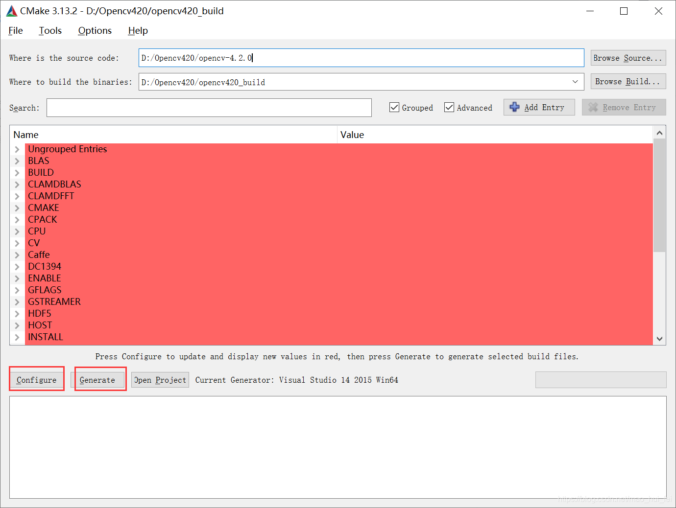Expand the Caffe group arrow
The width and height of the screenshot is (676, 508).
point(17,255)
